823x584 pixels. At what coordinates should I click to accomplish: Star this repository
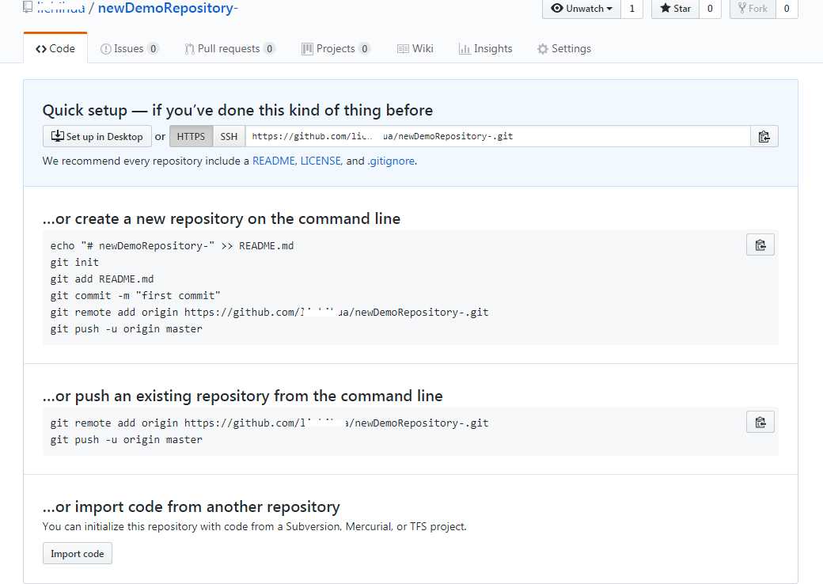point(675,9)
